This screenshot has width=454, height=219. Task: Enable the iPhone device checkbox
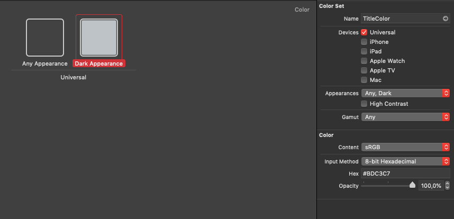364,42
